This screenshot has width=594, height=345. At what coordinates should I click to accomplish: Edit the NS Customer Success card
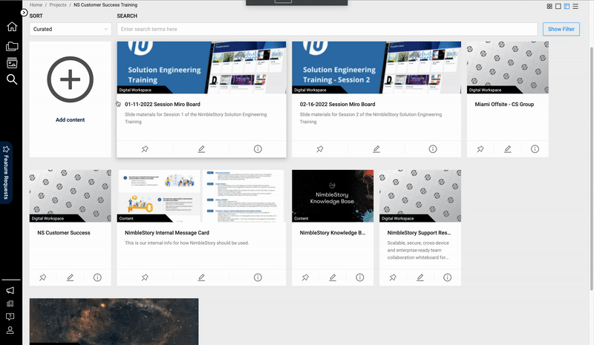pos(70,277)
